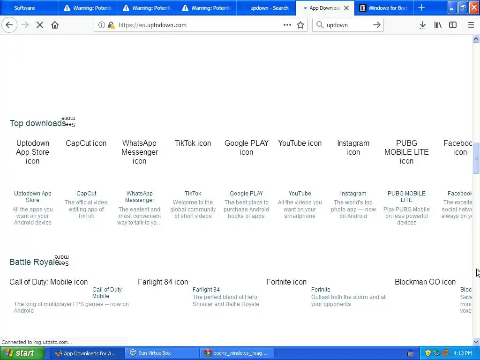This screenshot has width=480, height=360.
Task: Open the Firefox home page
Action: [55, 25]
